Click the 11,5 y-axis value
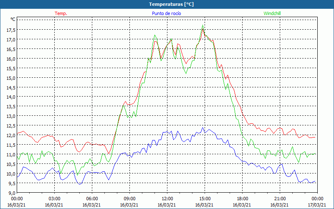 [11, 145]
